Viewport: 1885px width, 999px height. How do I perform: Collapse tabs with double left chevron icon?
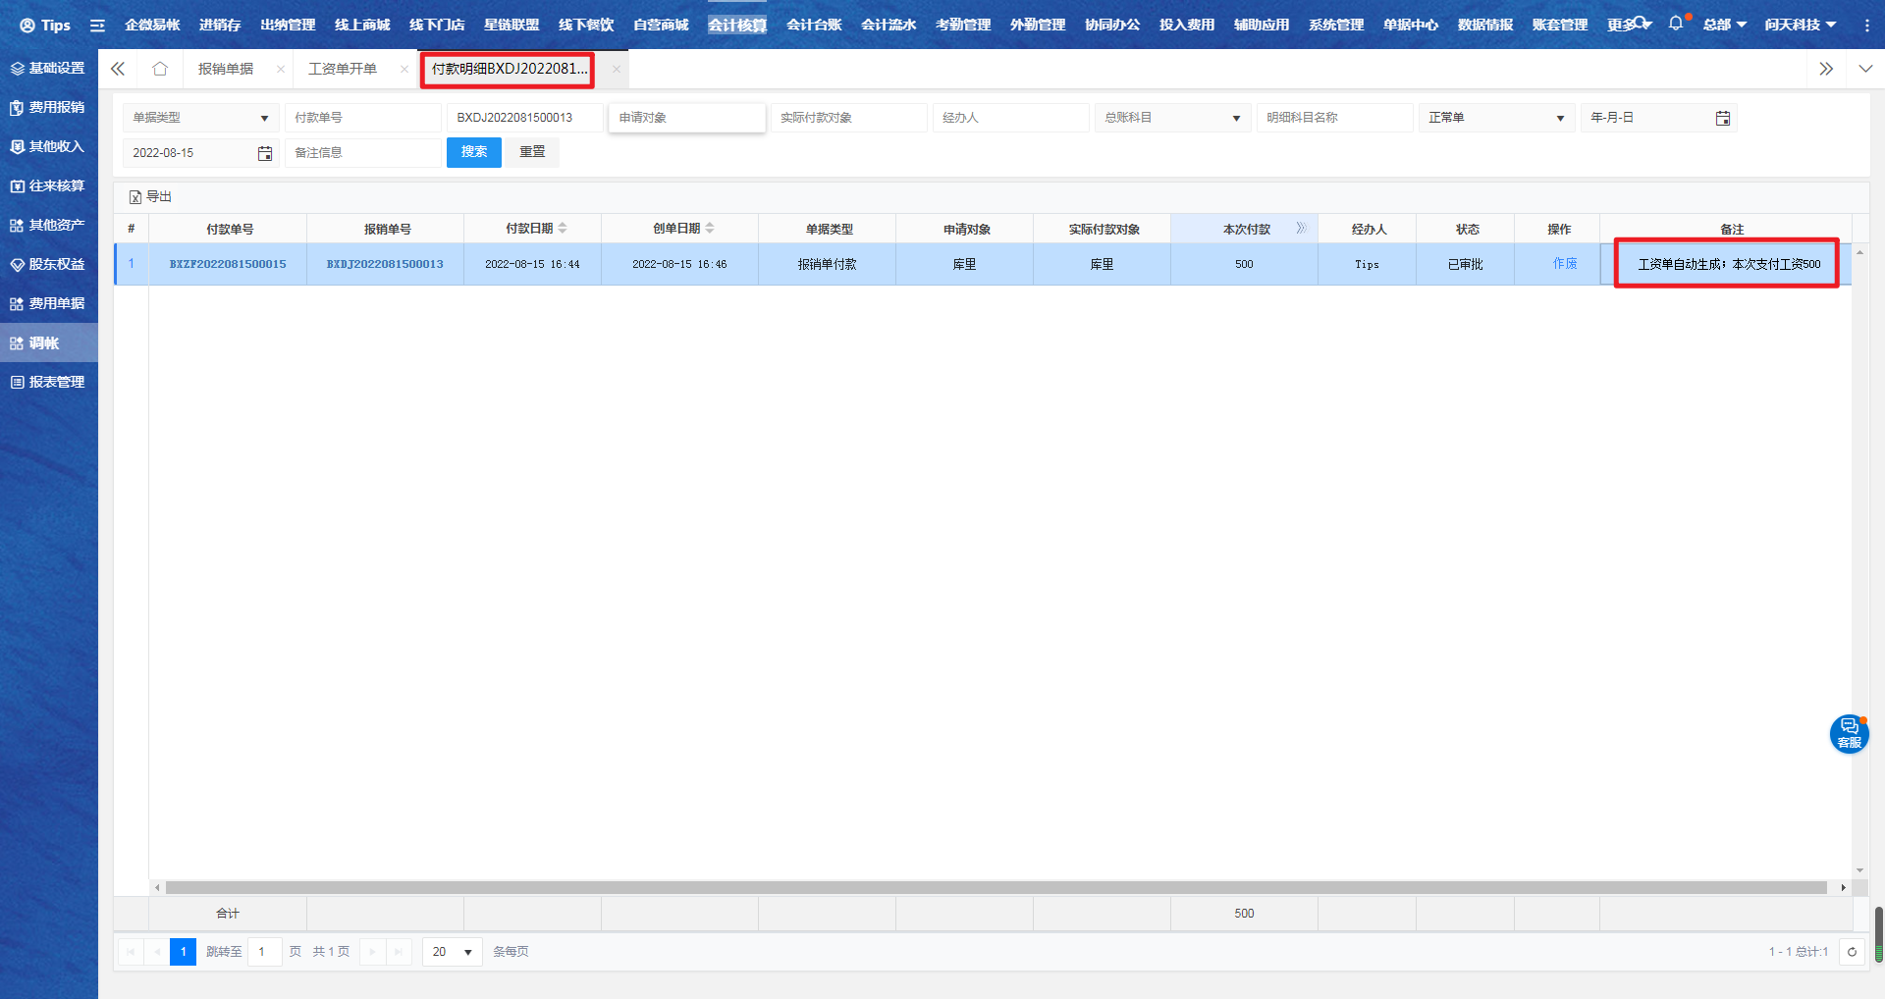118,69
